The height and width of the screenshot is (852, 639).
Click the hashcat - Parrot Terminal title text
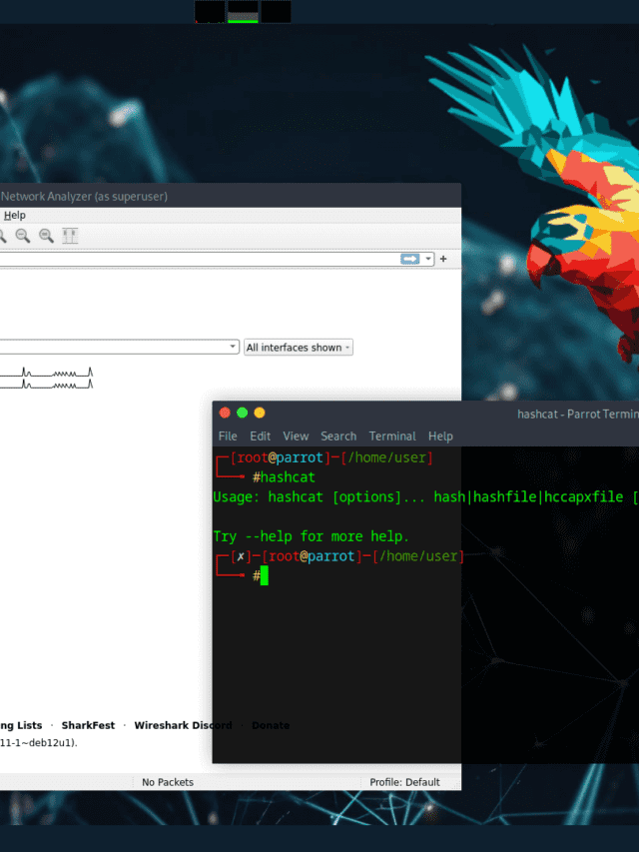[578, 415]
